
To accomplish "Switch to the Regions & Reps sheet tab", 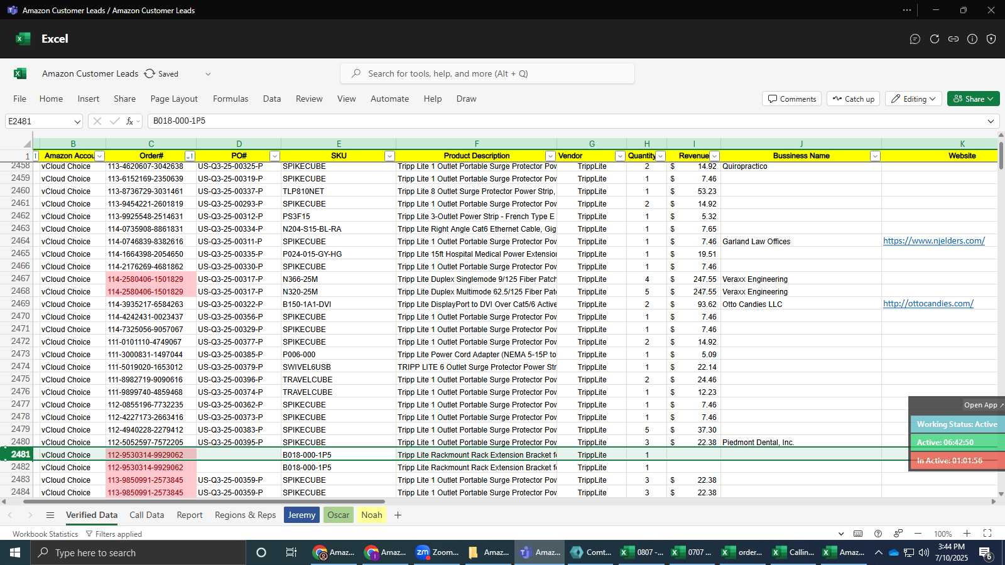I will pos(246,515).
